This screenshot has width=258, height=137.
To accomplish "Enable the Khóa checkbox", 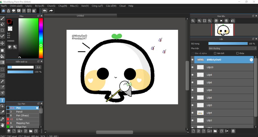I will pos(237,53).
